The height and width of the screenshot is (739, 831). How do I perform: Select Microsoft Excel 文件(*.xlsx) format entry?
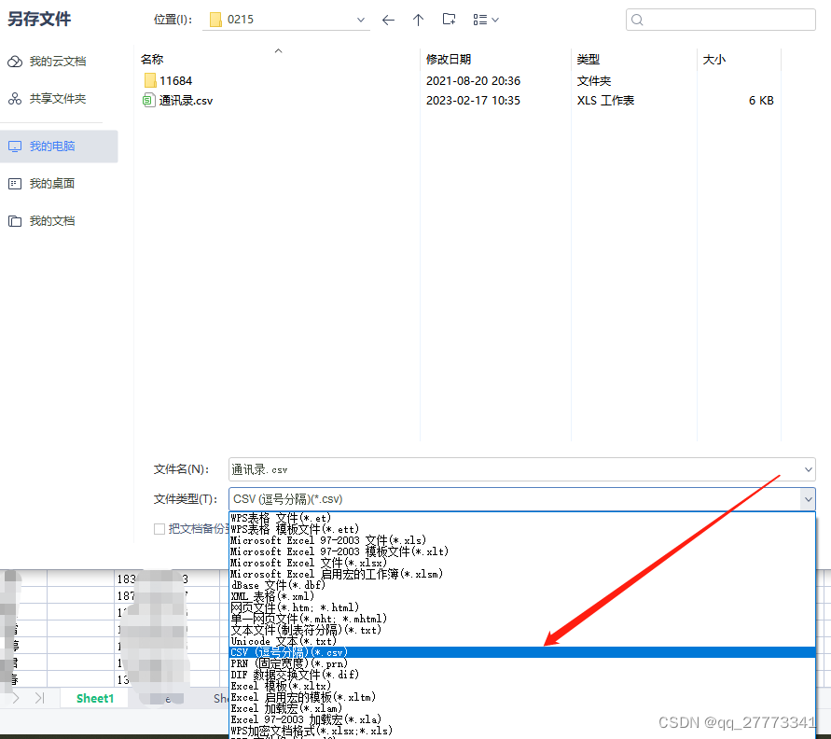click(308, 563)
